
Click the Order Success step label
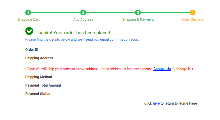point(193,19)
